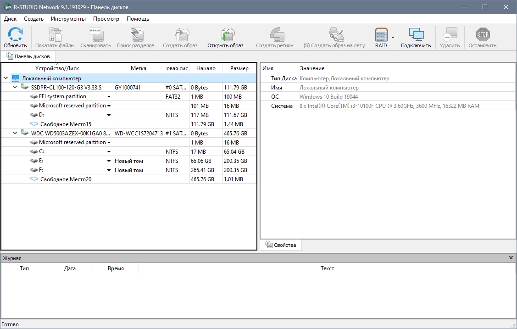Select the E: partition disk icon

pos(34,161)
